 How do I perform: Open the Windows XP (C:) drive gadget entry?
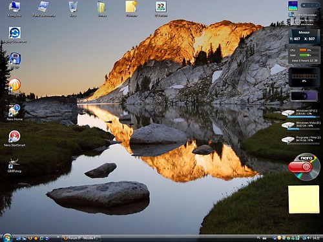coord(302,113)
